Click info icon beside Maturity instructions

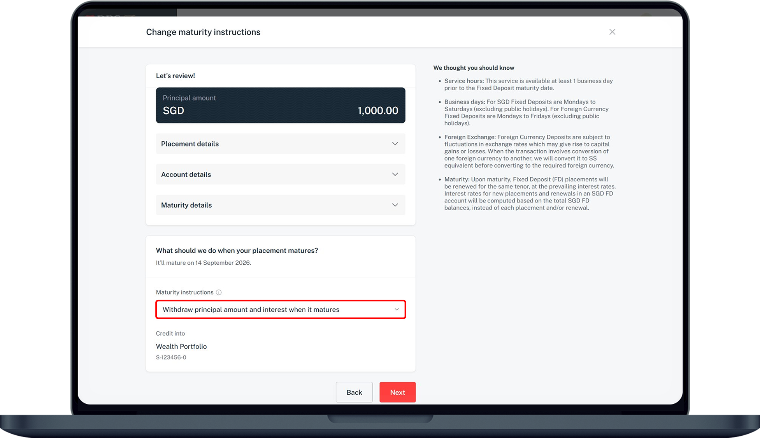click(x=219, y=292)
